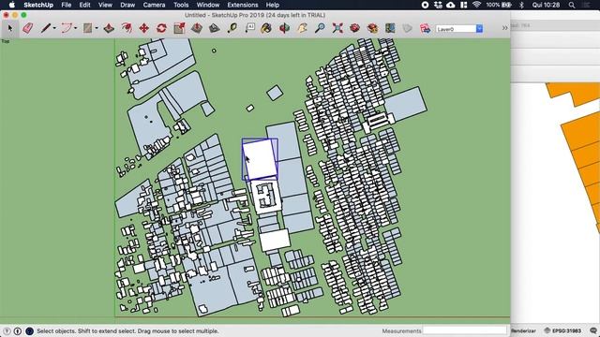
Task: Open Arc tool variants dropdown arrow
Action: 75,28
